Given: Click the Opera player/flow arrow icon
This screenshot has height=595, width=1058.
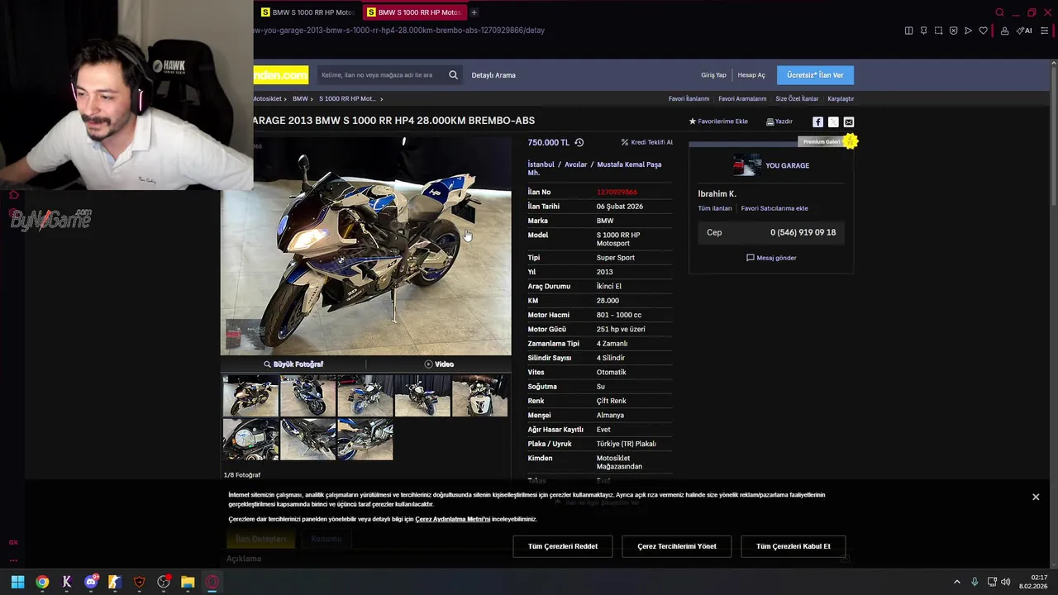Looking at the screenshot, I should (968, 31).
